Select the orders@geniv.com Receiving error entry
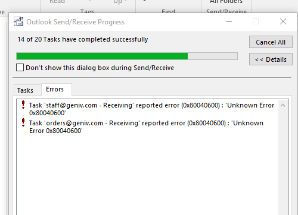This screenshot has width=298, height=215. (x=146, y=127)
